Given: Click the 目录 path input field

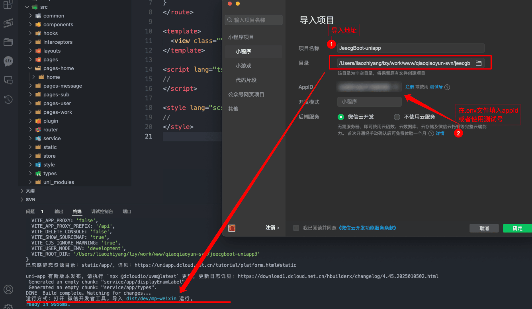Looking at the screenshot, I should (x=411, y=63).
